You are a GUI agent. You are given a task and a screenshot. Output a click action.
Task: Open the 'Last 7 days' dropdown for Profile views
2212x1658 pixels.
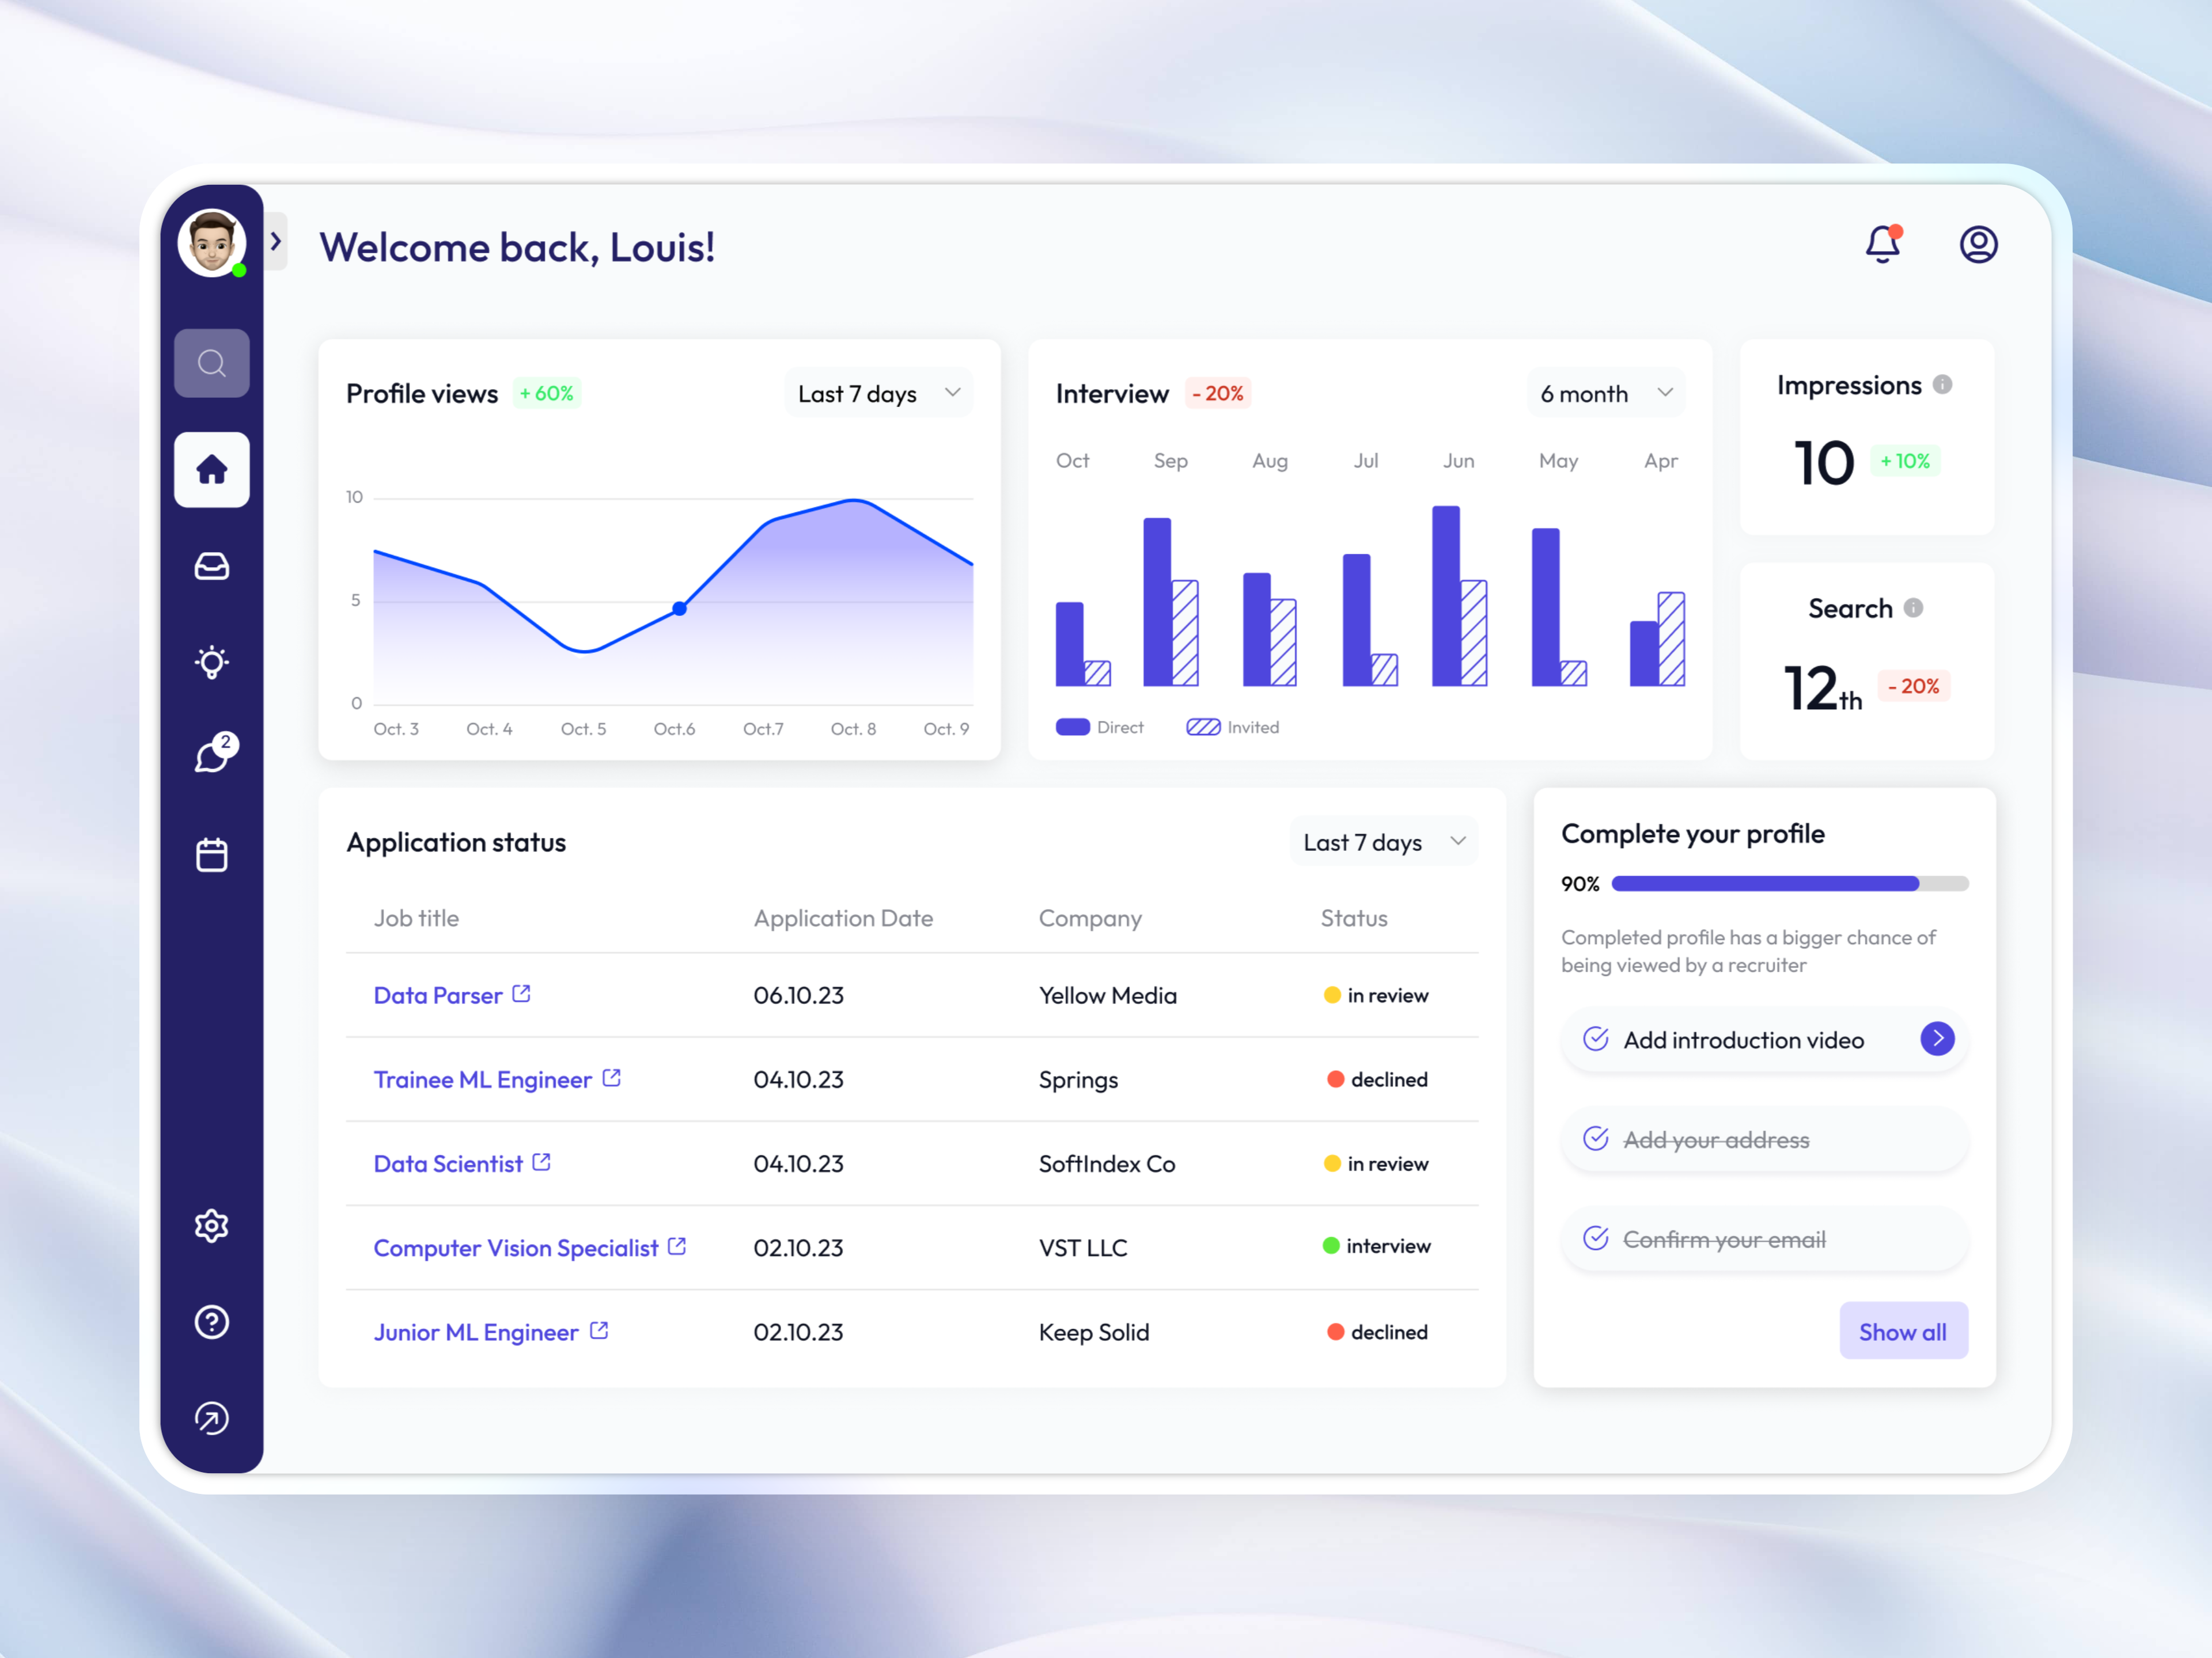pyautogui.click(x=878, y=393)
